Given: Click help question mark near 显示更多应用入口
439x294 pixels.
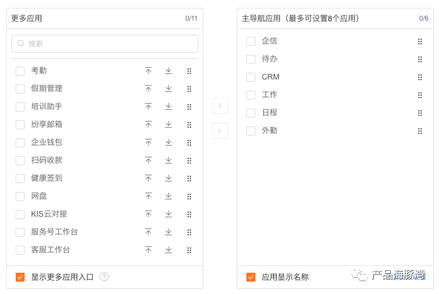Looking at the screenshot, I should (x=104, y=277).
